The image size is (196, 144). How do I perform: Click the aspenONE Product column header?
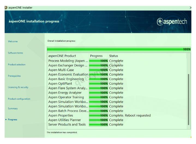[x=62, y=56]
